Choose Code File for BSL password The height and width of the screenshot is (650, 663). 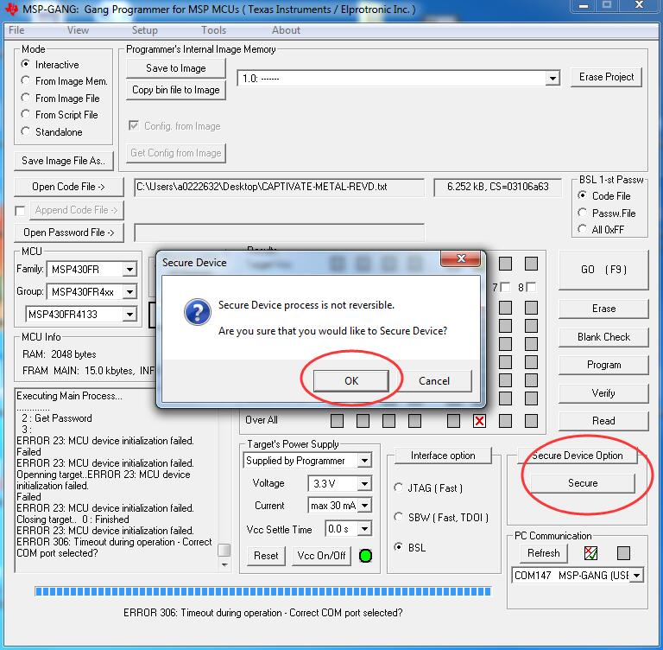click(582, 195)
